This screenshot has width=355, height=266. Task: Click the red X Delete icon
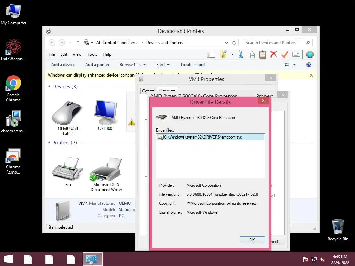coord(274,54)
